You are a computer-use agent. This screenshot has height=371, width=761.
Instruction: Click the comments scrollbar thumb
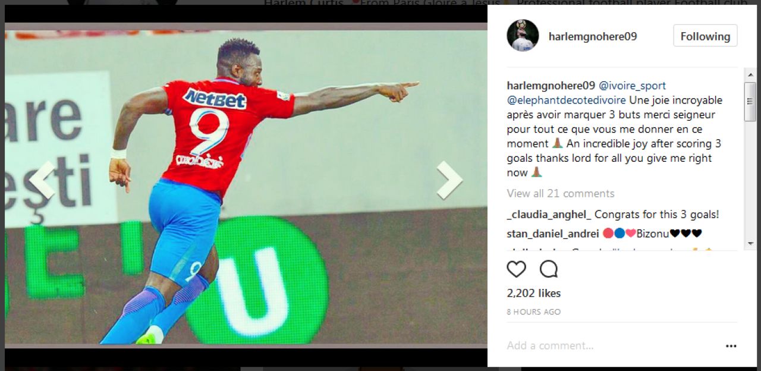[x=750, y=102]
